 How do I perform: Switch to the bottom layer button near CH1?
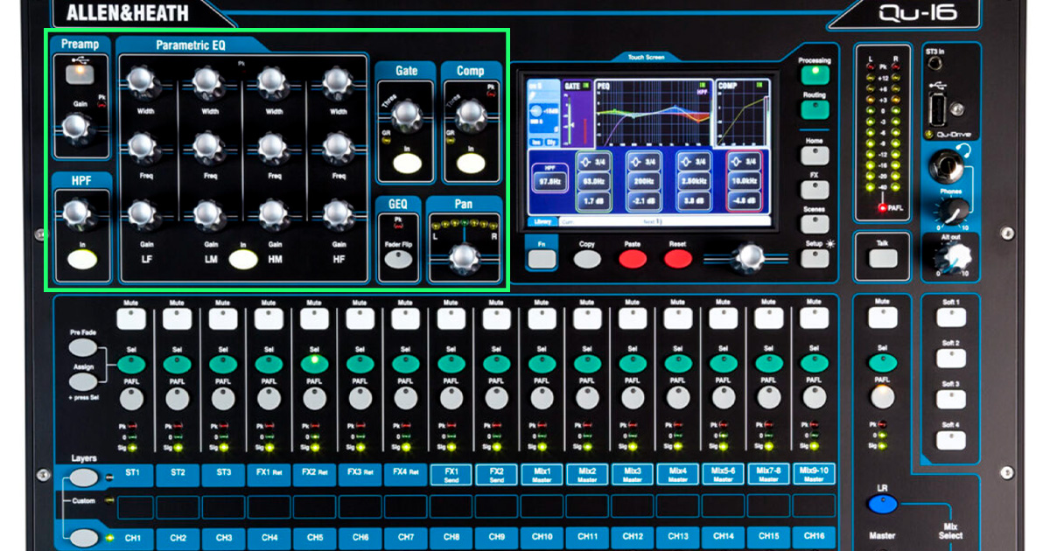tap(84, 538)
